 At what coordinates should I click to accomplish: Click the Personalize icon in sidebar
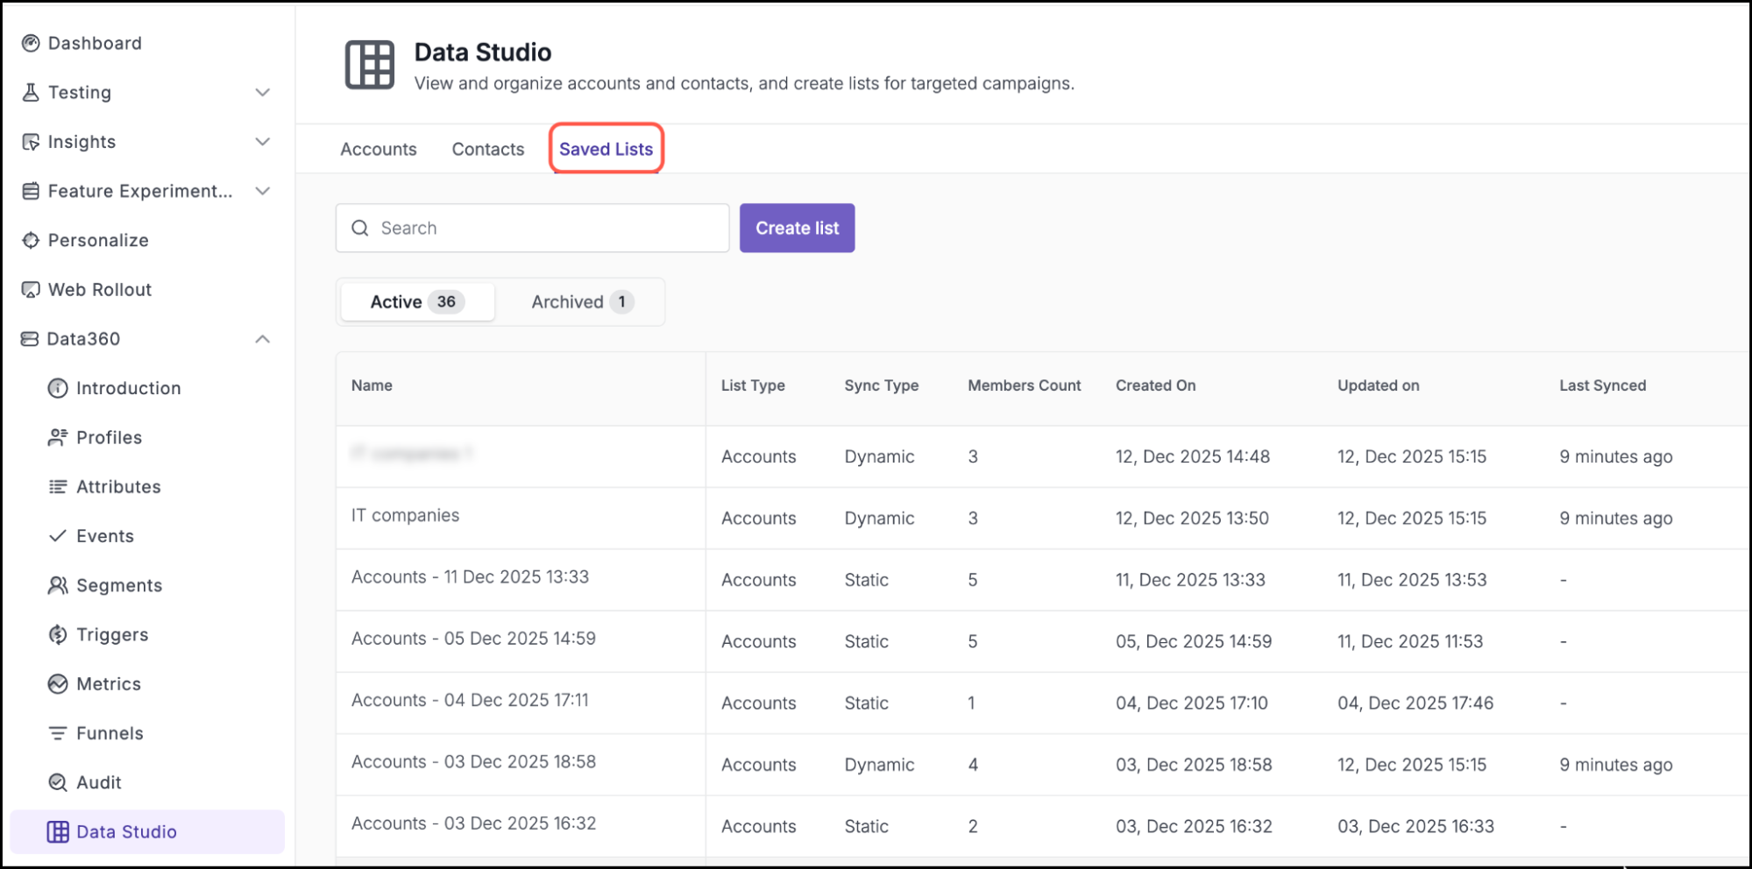click(31, 240)
